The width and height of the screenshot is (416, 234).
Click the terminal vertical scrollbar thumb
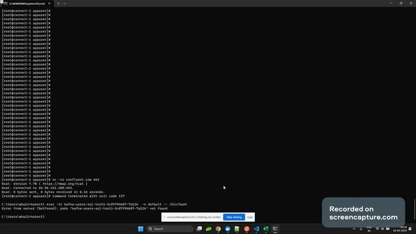coord(415,209)
